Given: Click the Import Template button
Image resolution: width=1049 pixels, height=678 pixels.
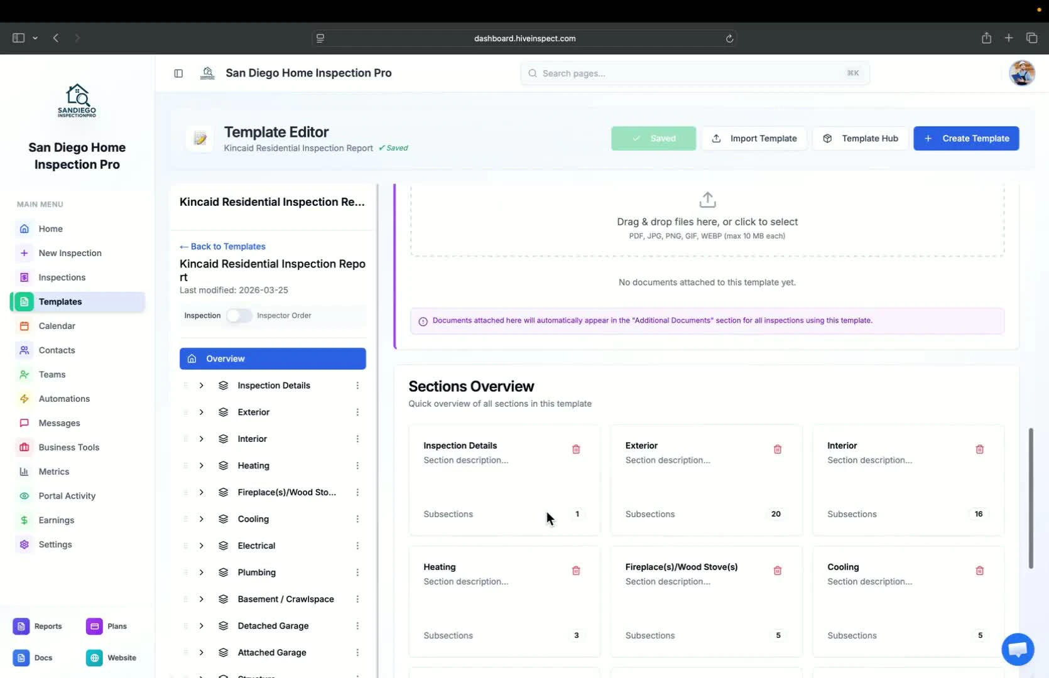Looking at the screenshot, I should point(754,139).
